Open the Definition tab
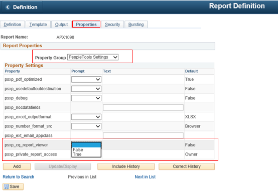Image resolution: width=278 pixels, height=193 pixels. tap(13, 25)
